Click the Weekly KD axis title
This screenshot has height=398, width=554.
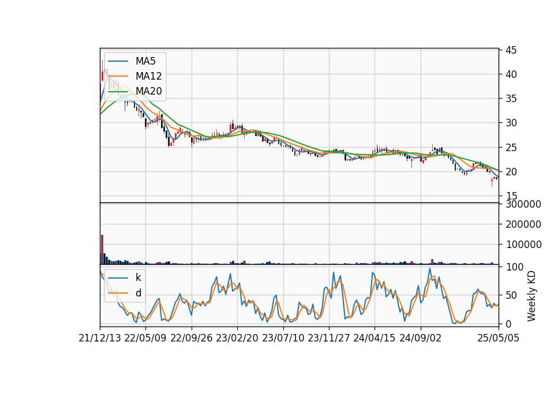click(x=531, y=296)
